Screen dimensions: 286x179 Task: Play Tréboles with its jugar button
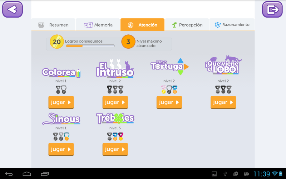[115, 149]
